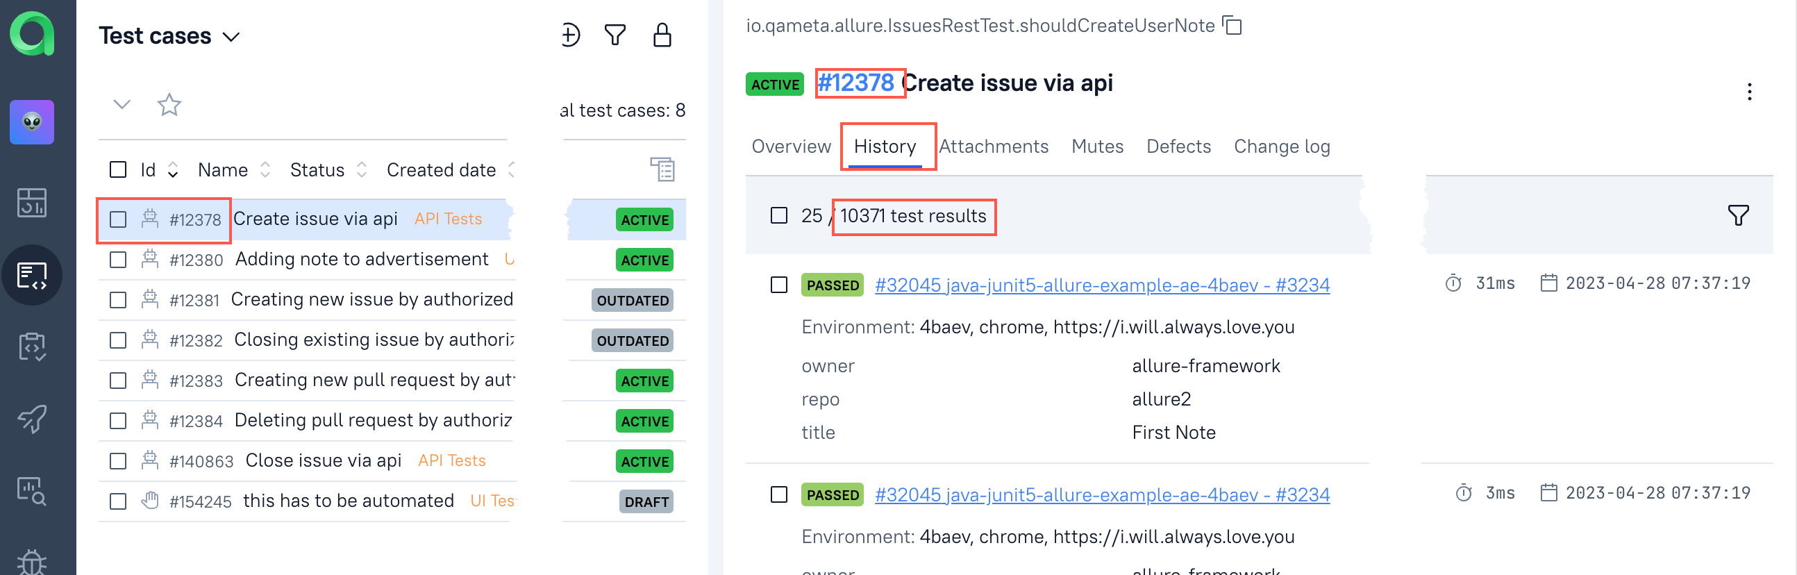Open the three-dot menu for the test case
Viewport: 1797px width, 575px height.
(1749, 92)
